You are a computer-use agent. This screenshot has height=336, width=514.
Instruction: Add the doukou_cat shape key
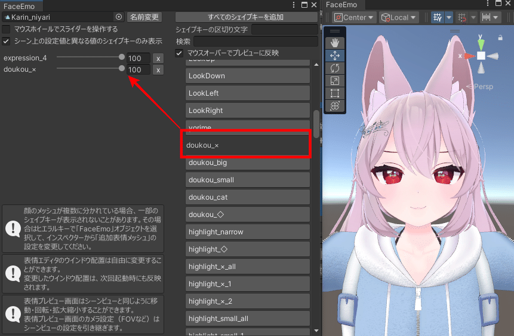pos(248,197)
